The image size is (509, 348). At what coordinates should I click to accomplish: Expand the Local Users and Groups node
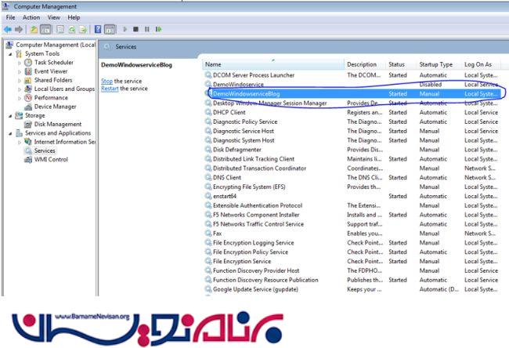point(20,89)
